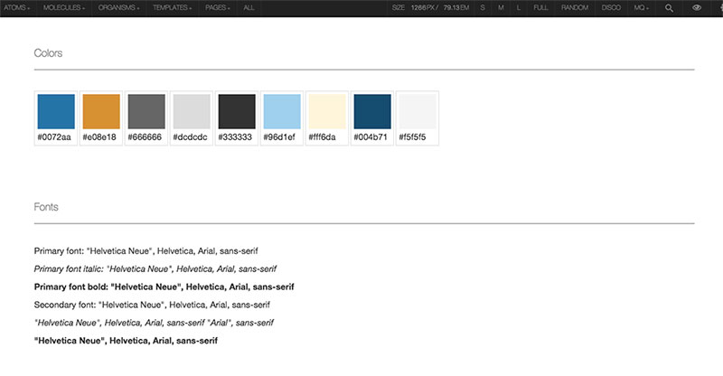Expand the Atoms dropdown menu
This screenshot has width=723, height=376.
point(17,7)
